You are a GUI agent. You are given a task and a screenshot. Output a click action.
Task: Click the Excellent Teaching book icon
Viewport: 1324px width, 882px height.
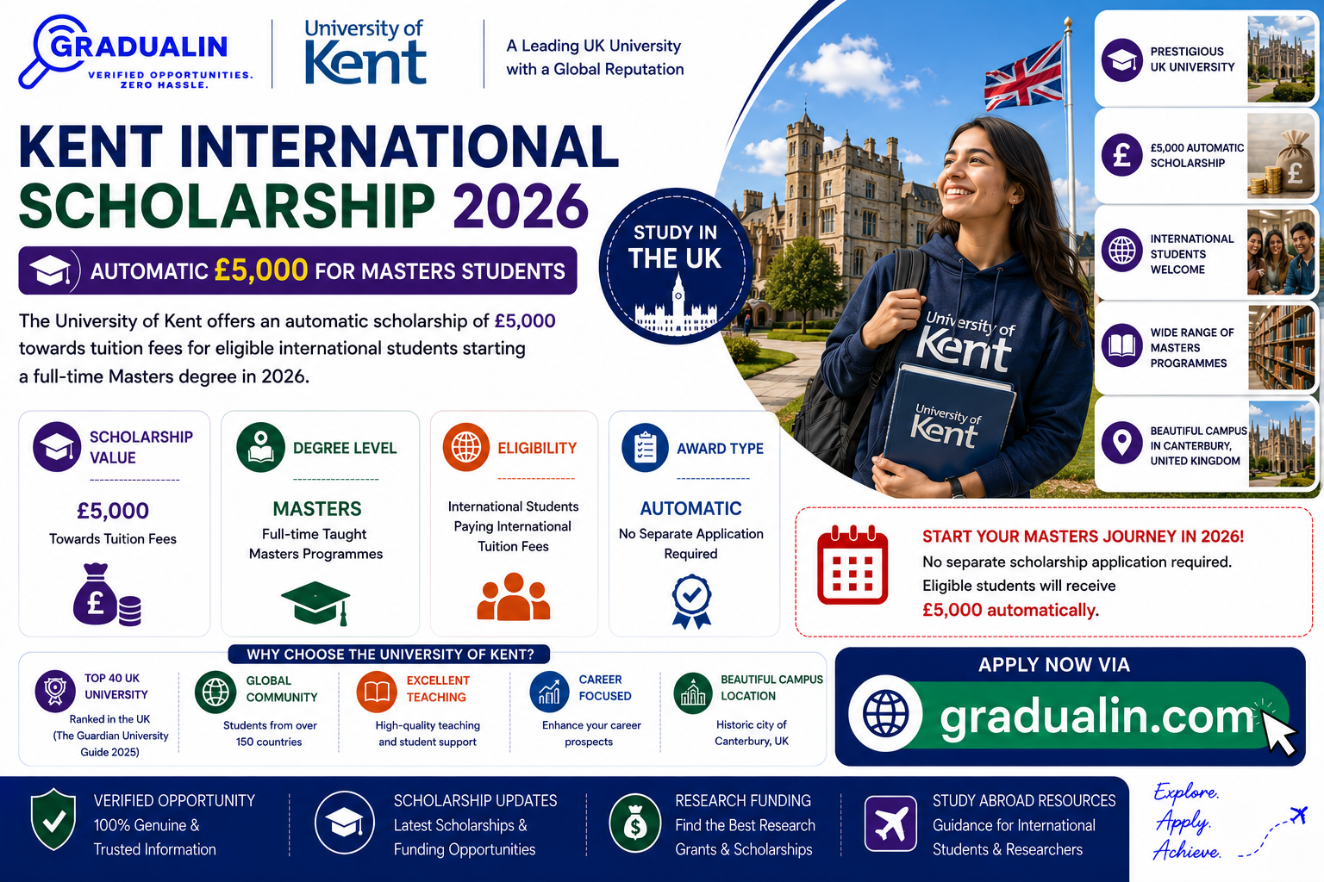377,692
